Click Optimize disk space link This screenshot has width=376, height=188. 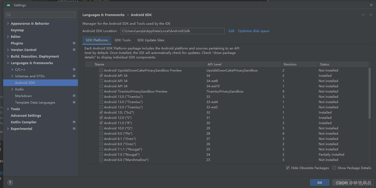(x=254, y=31)
